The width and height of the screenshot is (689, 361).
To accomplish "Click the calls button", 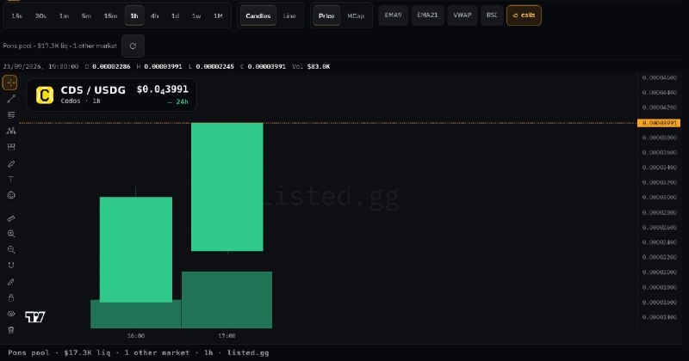I will (x=524, y=15).
